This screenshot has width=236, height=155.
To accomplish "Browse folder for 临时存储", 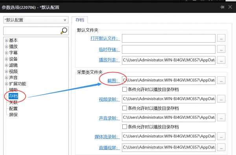I will click(221, 49).
